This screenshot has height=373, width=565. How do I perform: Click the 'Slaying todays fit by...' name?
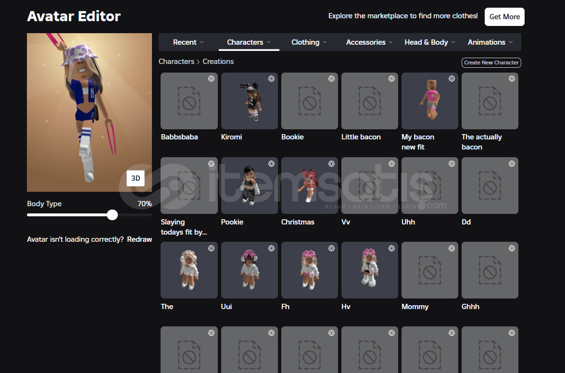[x=184, y=227]
